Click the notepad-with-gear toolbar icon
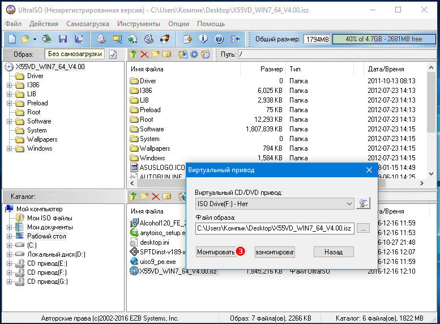 [187, 39]
